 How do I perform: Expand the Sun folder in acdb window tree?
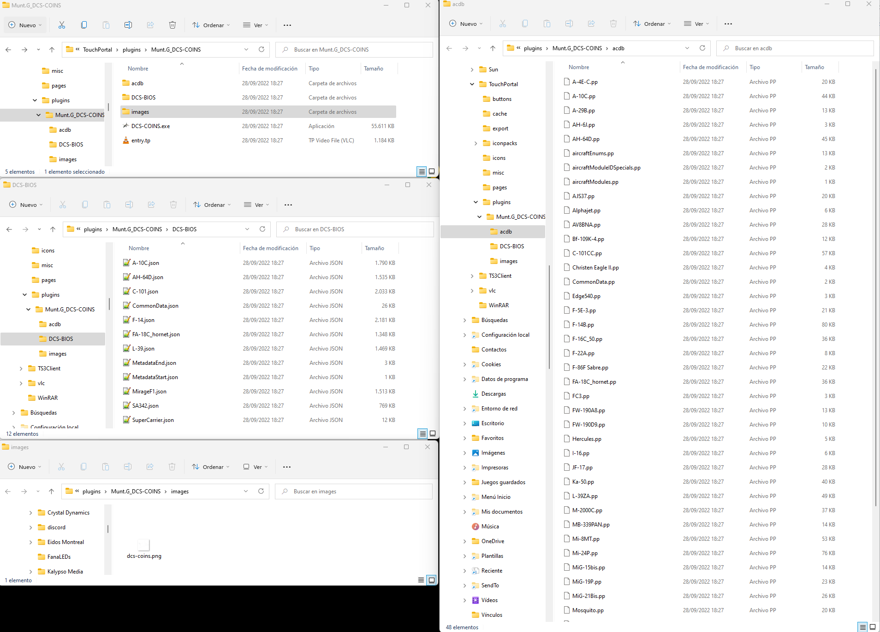coord(472,70)
